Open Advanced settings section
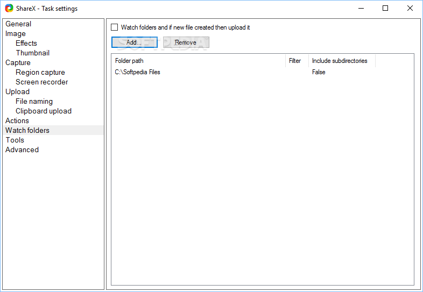This screenshot has width=423, height=292. [x=22, y=149]
